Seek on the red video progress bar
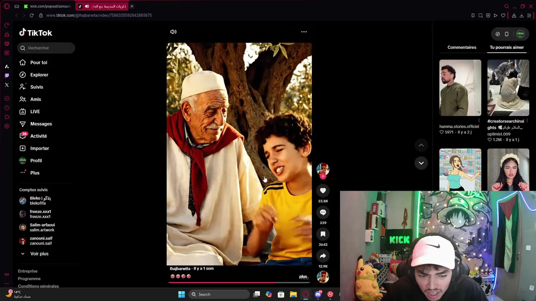536x301 pixels. (x=239, y=282)
